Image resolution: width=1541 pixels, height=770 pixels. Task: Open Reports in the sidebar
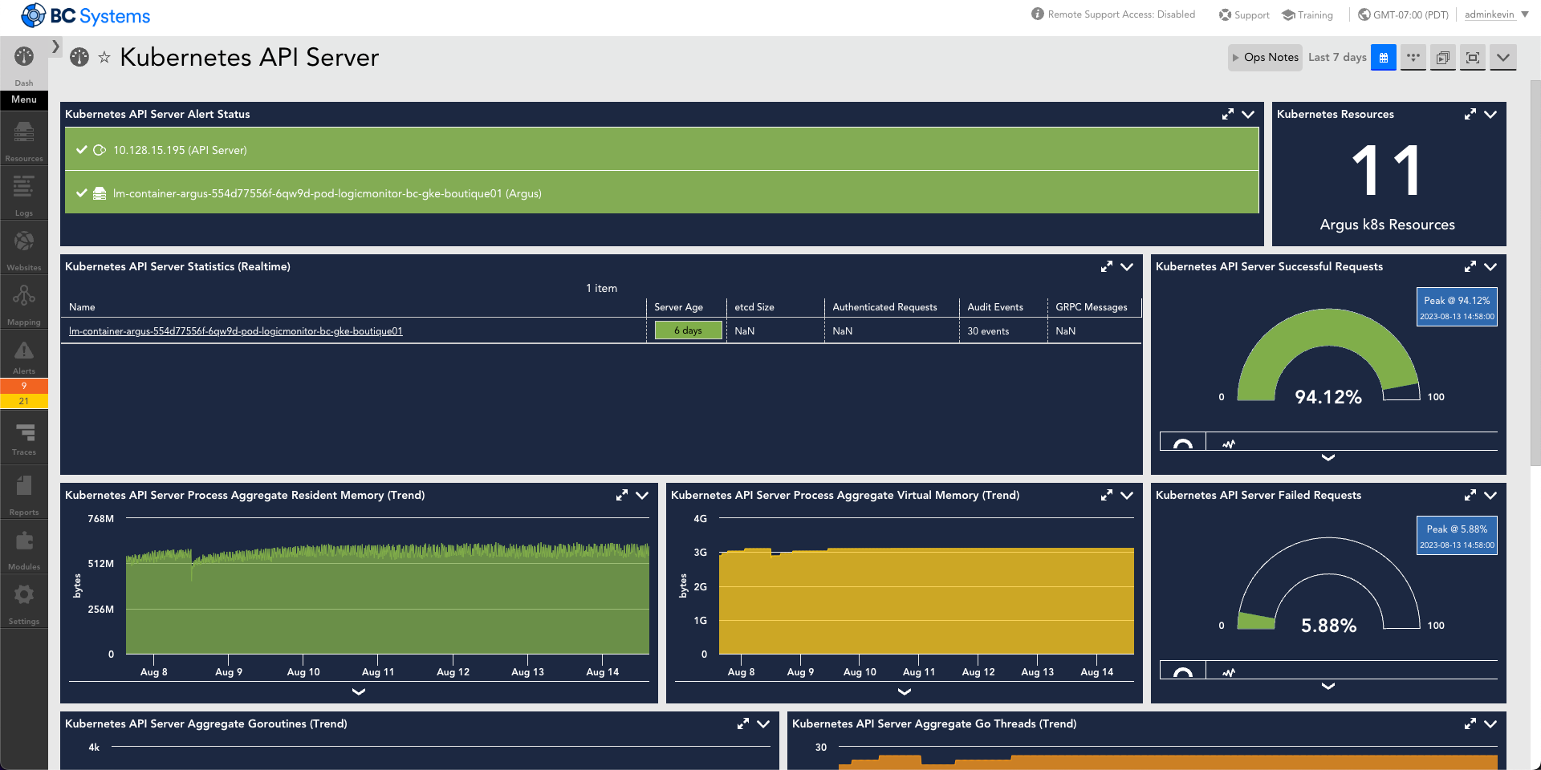coord(24,493)
